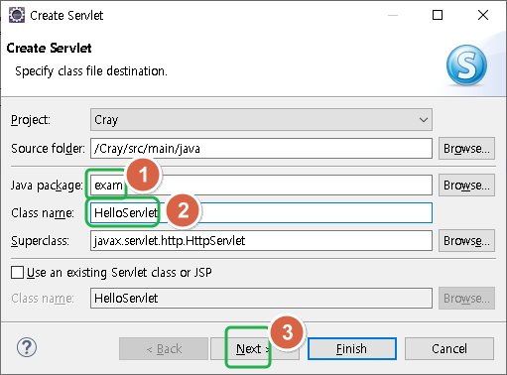Browse for the Java package
This screenshot has width=507, height=375.
coord(466,186)
